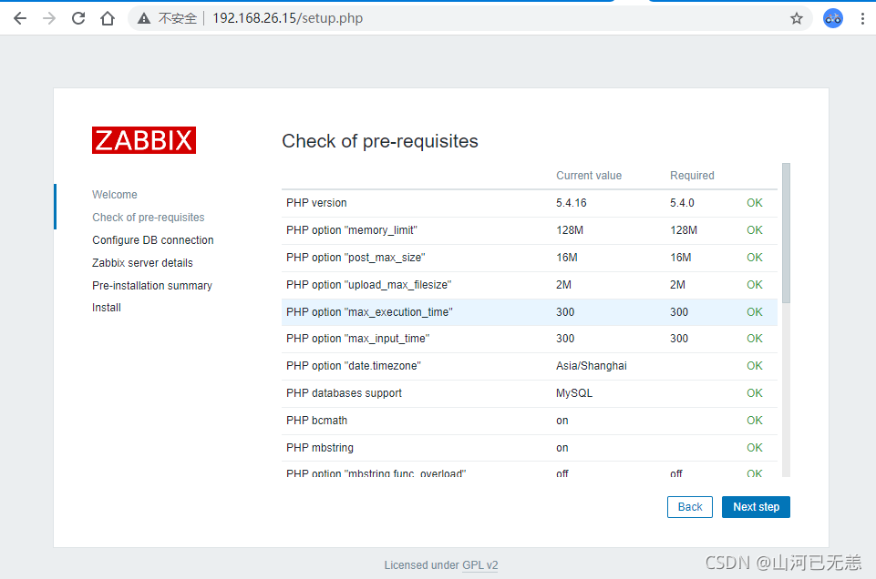Click PHP databases support row label

344,392
